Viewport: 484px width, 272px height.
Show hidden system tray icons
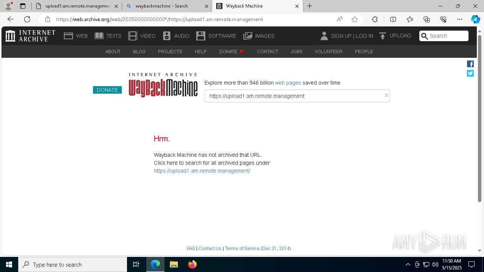[x=408, y=264]
